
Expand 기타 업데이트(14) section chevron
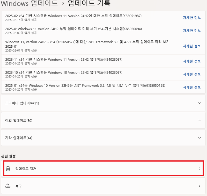[x=199, y=138]
